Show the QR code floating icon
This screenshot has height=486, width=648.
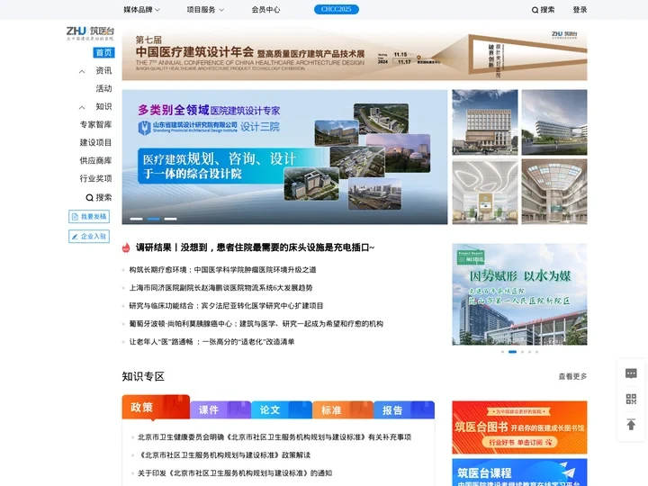click(x=631, y=399)
